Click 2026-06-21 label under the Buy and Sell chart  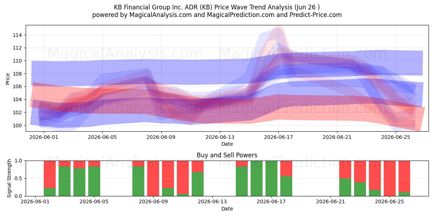(331, 202)
